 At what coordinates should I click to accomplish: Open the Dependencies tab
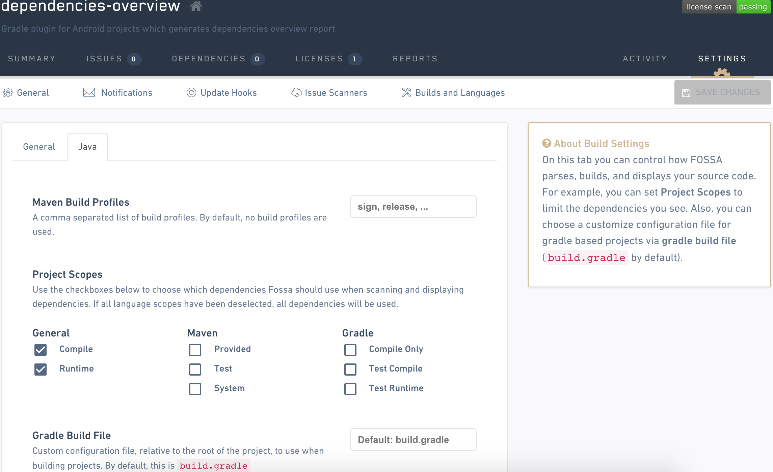click(x=218, y=59)
